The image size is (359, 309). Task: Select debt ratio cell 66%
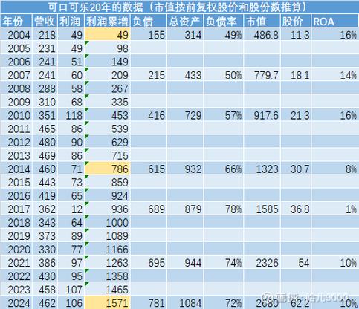(223, 168)
